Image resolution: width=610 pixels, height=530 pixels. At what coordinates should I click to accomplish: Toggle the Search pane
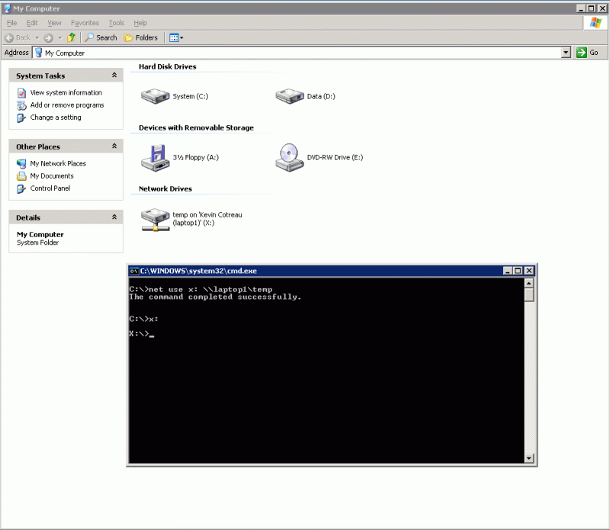point(99,37)
